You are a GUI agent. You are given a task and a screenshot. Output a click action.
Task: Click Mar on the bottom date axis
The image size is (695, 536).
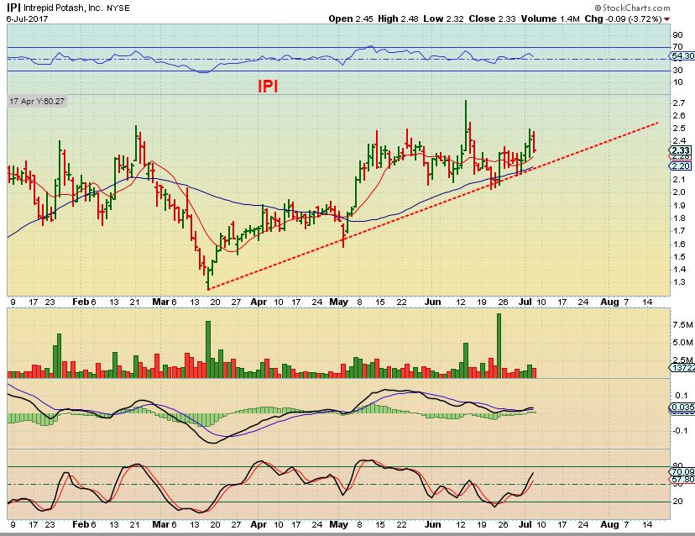click(x=160, y=524)
